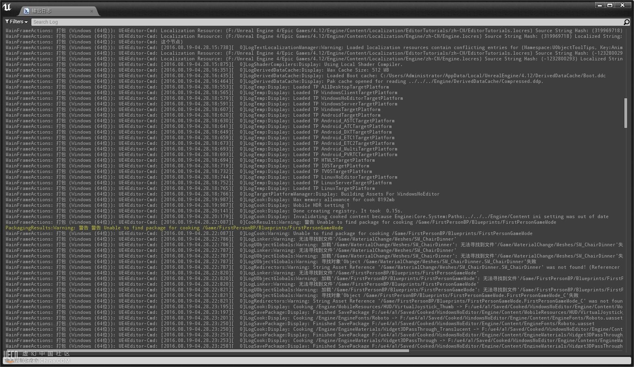Select the 'Loaded Boot cache' log line

305,76
